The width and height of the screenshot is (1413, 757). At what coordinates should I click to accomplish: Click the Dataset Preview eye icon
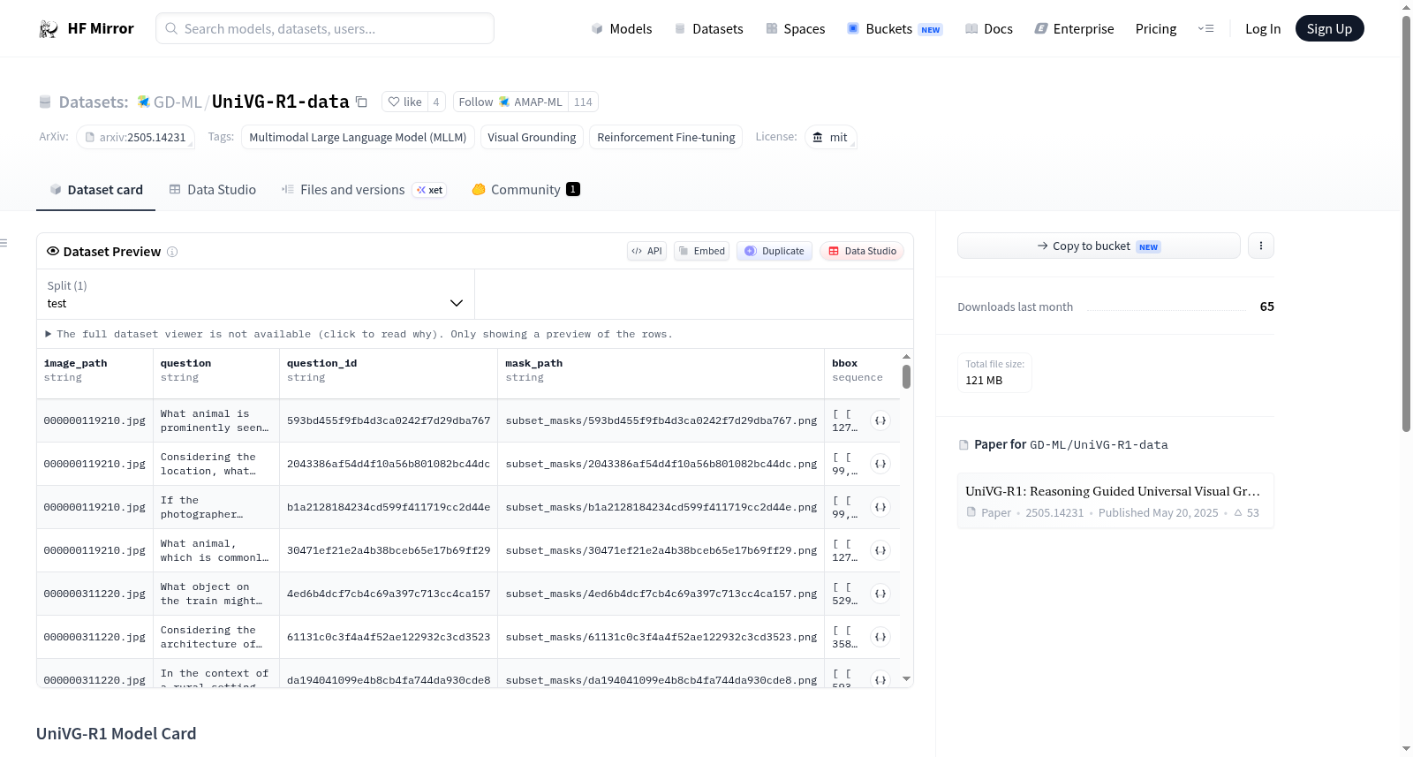tap(53, 251)
